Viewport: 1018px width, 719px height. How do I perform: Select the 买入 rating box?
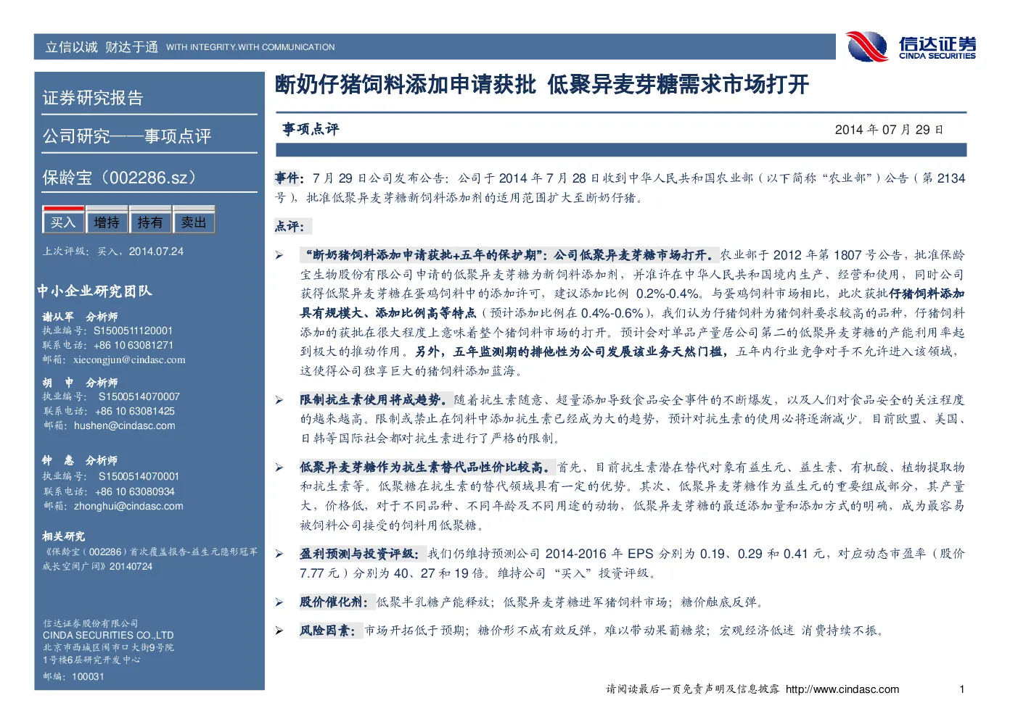(63, 221)
